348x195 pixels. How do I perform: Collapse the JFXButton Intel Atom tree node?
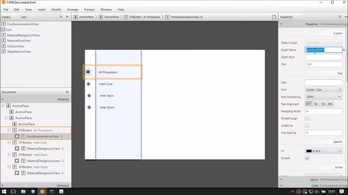[x=9, y=167]
